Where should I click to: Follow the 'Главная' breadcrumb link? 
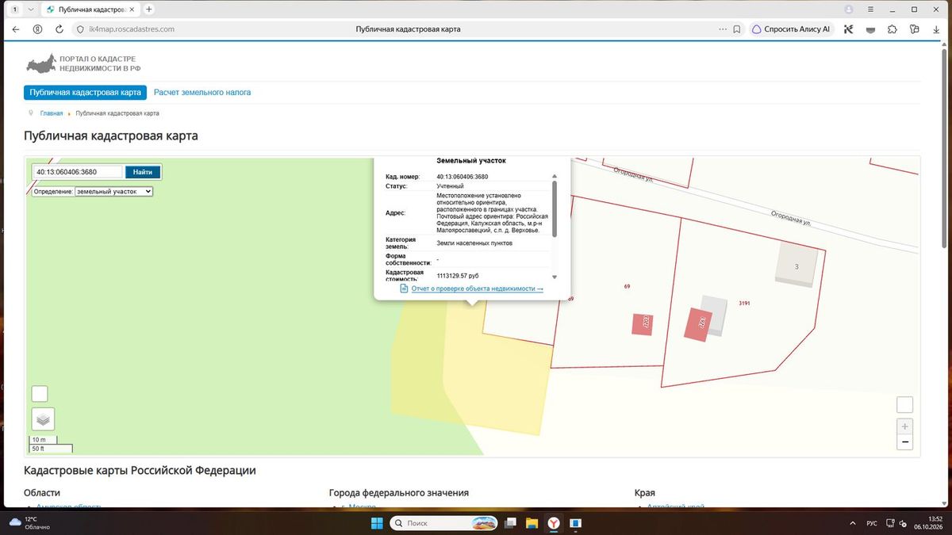(52, 113)
